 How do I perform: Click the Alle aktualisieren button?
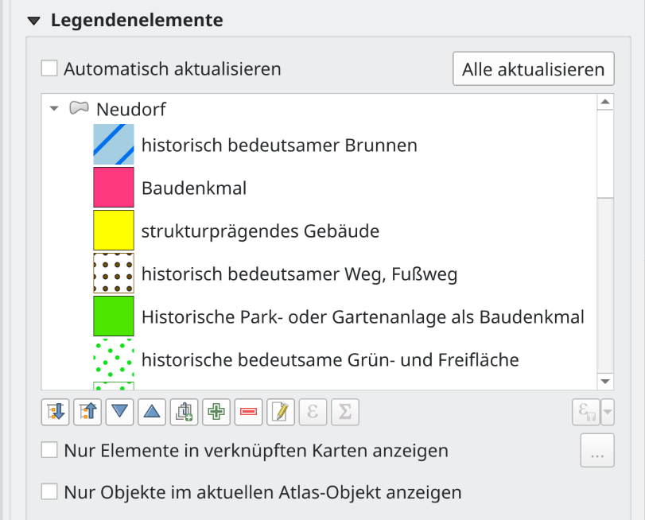(x=533, y=69)
